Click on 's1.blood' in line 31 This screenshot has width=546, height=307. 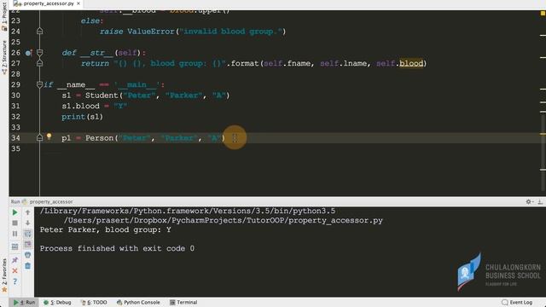(80, 106)
